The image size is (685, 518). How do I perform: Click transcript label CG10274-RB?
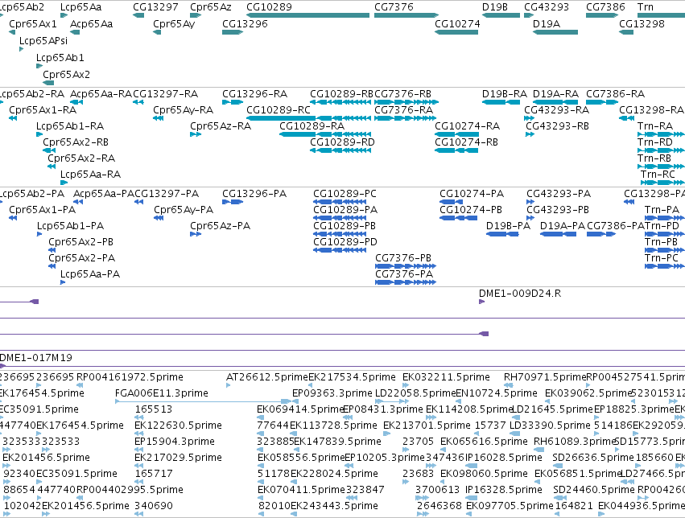click(467, 142)
